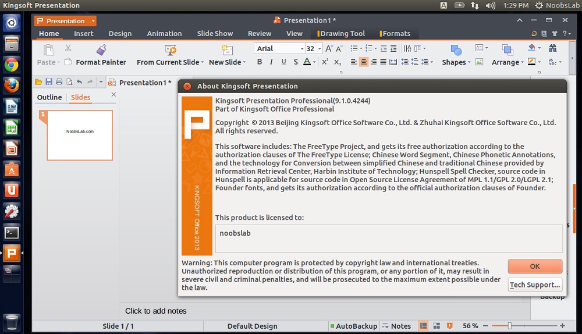Toggle Align Left
The height and width of the screenshot is (334, 582).
coord(354,62)
